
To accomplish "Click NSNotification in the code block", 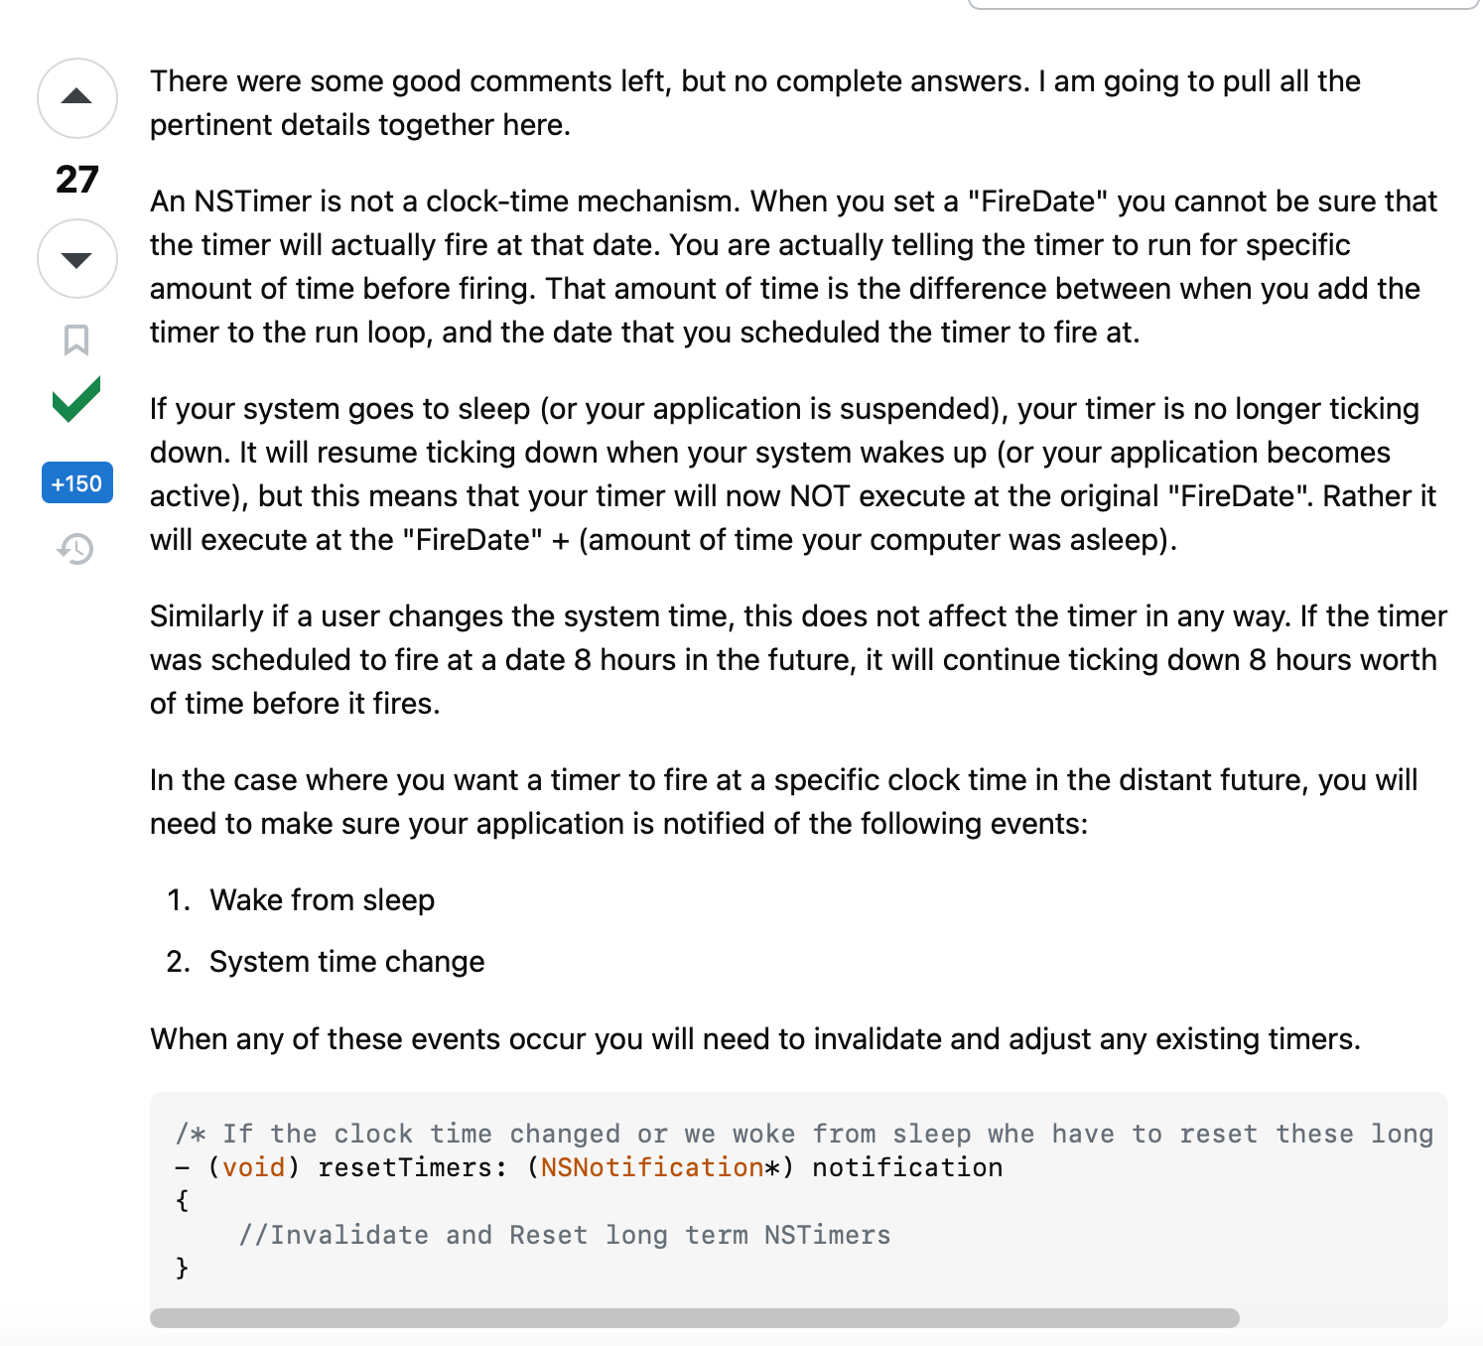I will (x=652, y=1167).
